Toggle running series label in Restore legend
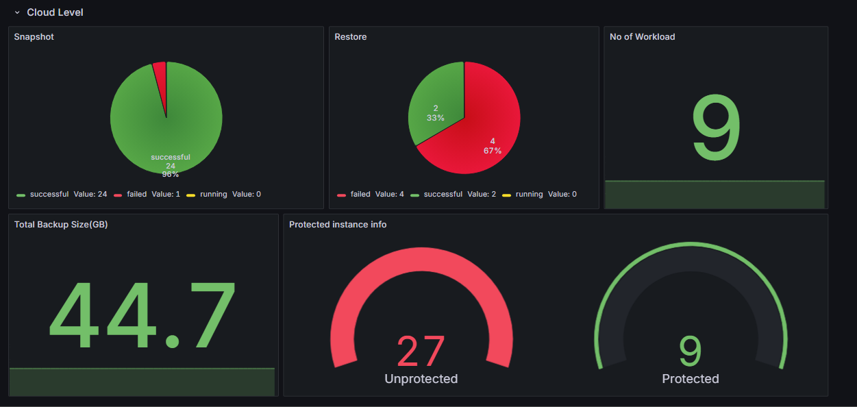The width and height of the screenshot is (857, 407). (x=529, y=195)
